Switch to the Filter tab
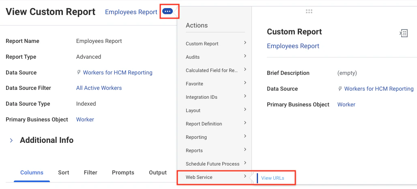This screenshot has height=189, width=417. [90, 172]
